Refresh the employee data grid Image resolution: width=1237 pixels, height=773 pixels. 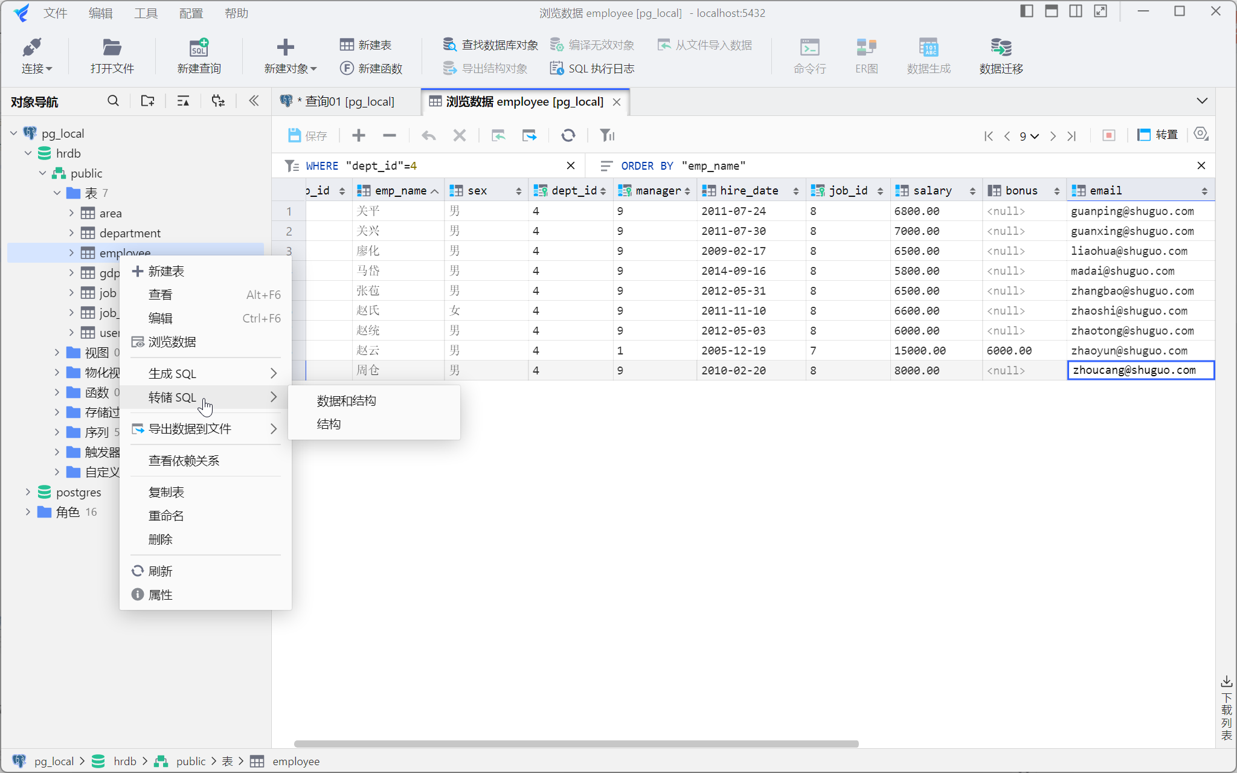(568, 135)
